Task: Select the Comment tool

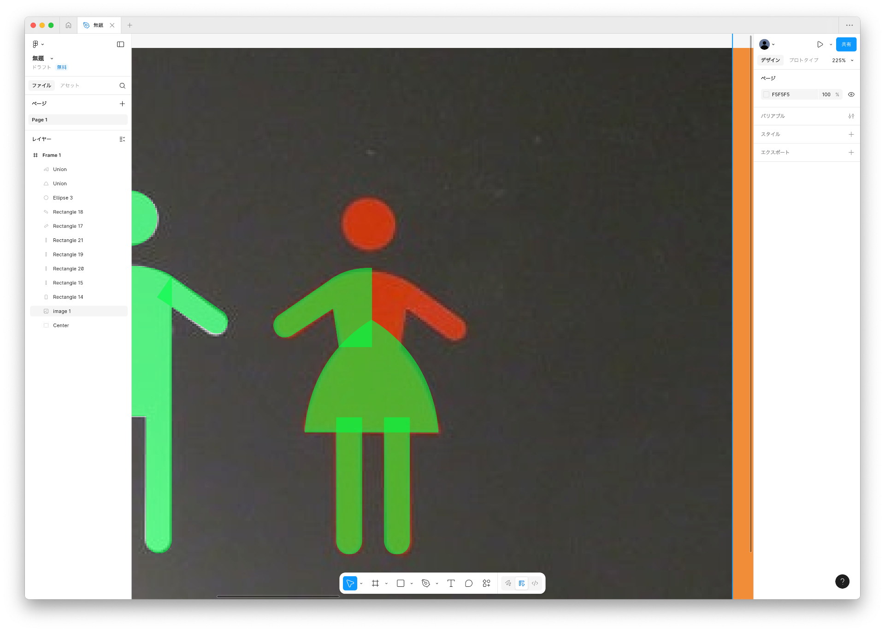Action: tap(469, 584)
